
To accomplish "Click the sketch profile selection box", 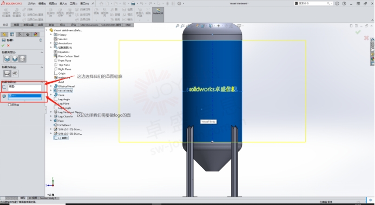I will 25,88.
